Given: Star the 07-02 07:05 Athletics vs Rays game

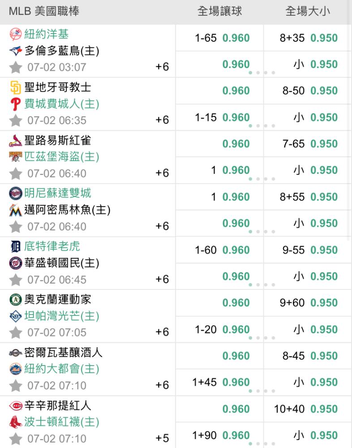Looking at the screenshot, I should point(16,333).
